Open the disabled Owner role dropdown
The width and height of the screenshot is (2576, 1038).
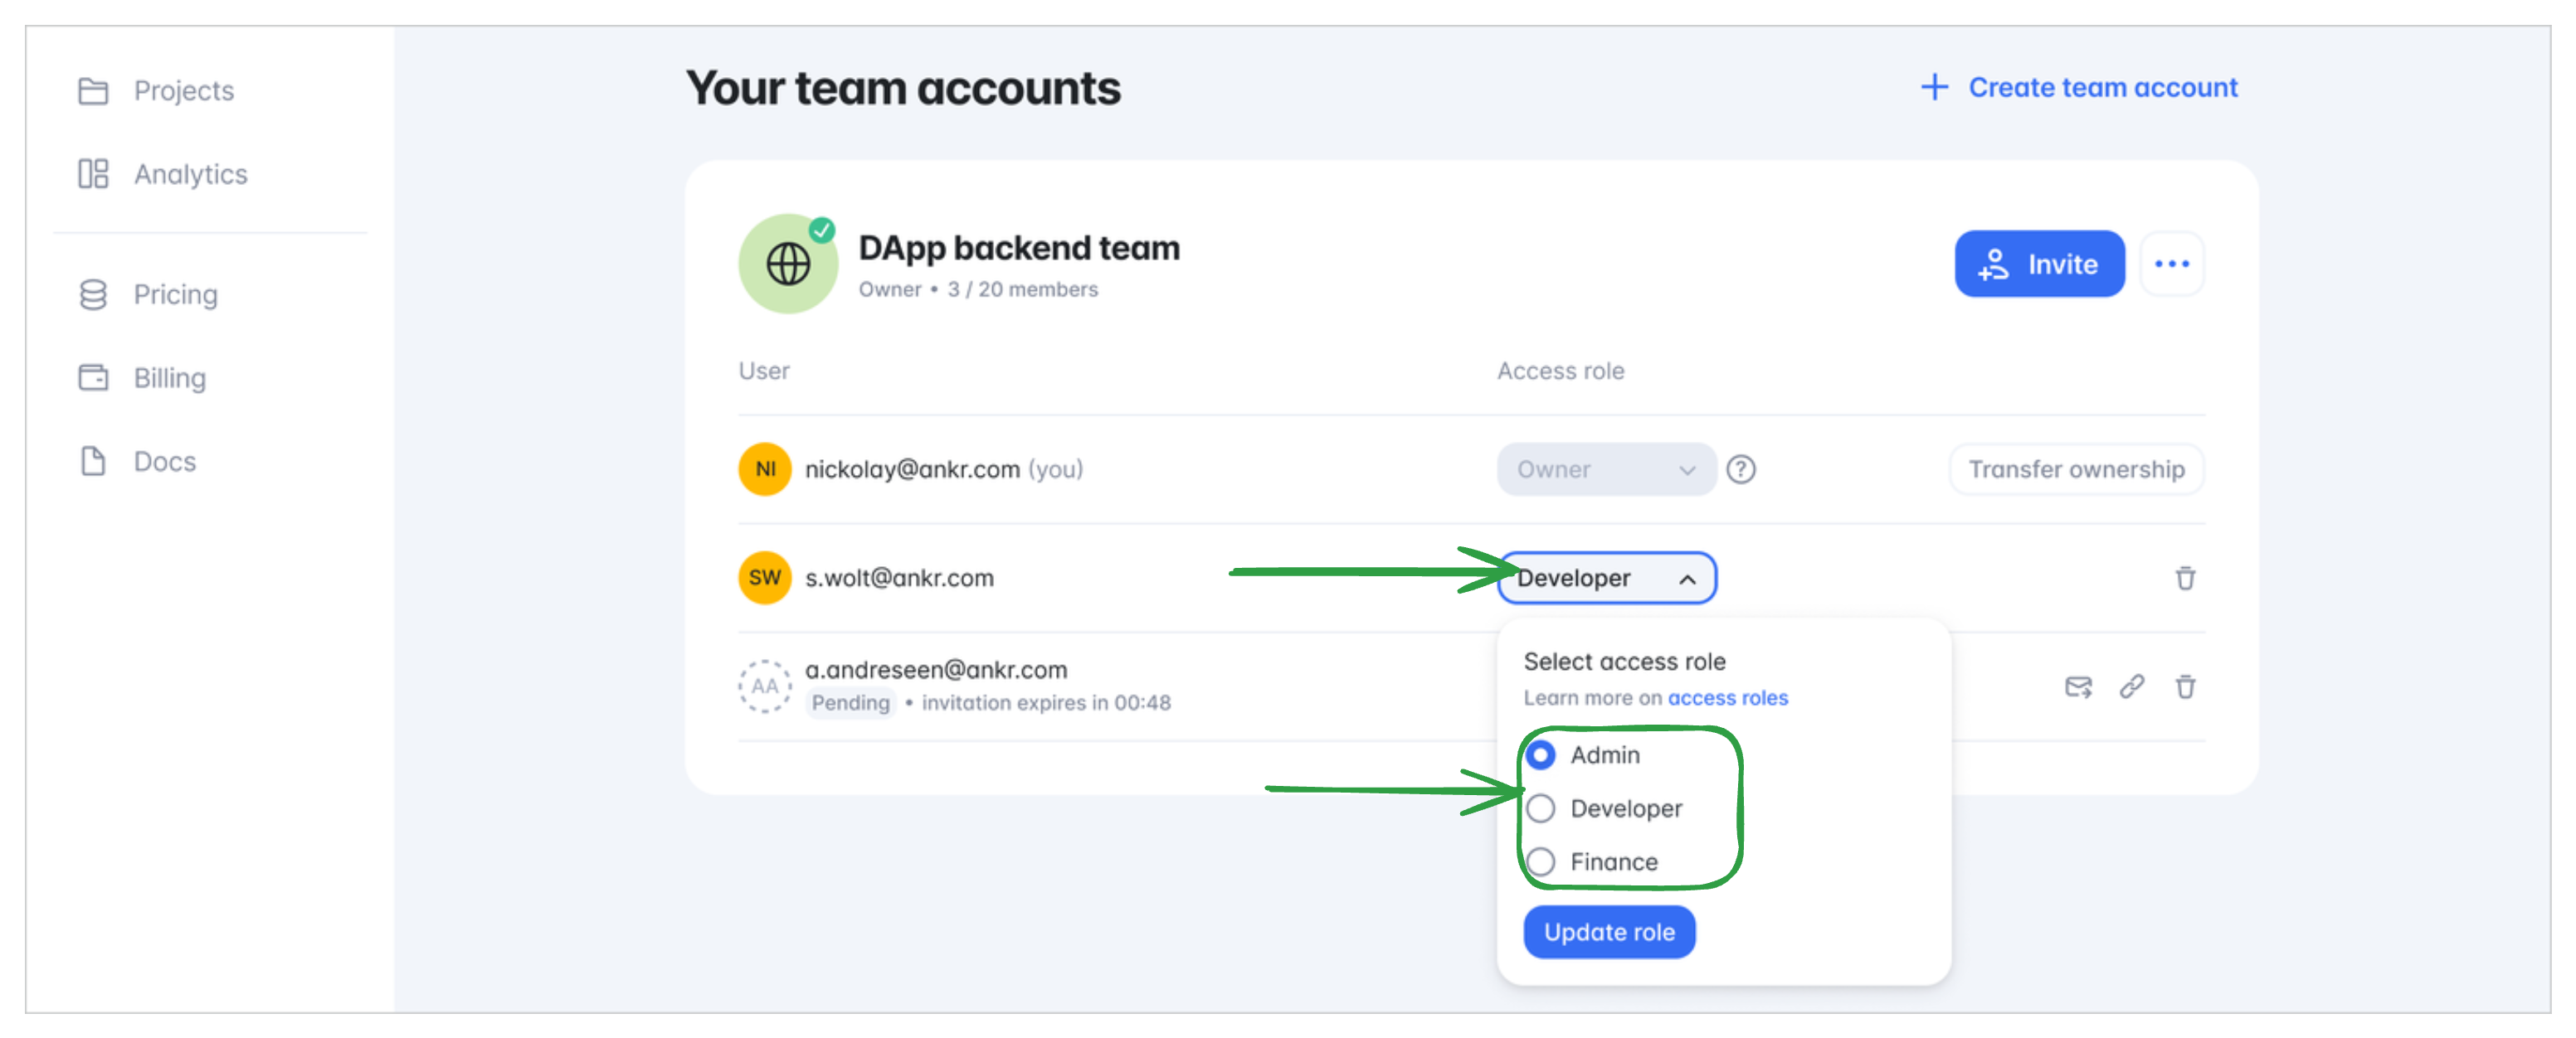[1607, 469]
